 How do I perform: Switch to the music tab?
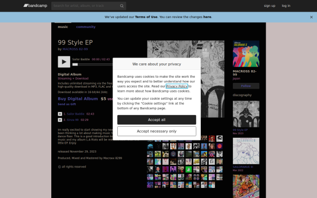point(63,27)
